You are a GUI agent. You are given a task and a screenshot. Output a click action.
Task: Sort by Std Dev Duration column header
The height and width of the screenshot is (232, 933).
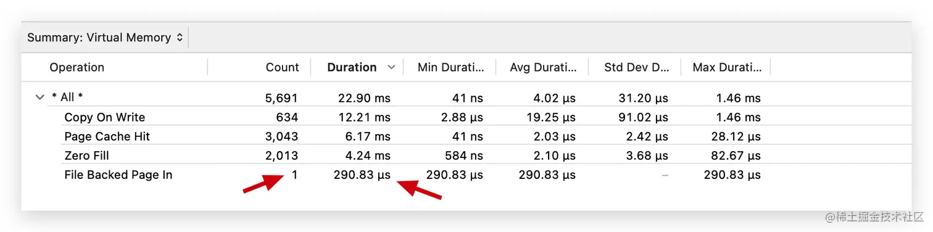pyautogui.click(x=637, y=67)
